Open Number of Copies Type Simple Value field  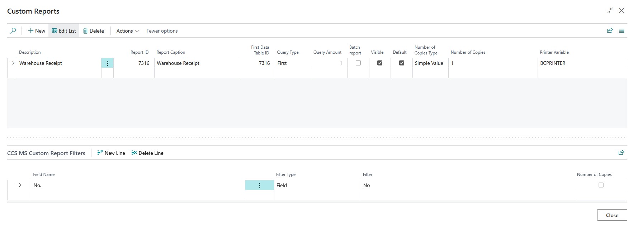point(430,63)
